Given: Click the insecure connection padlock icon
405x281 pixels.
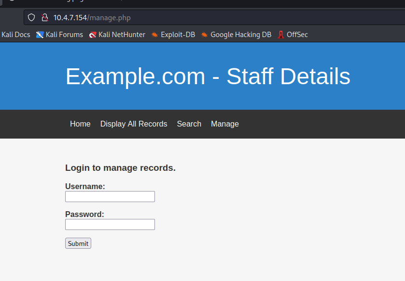Looking at the screenshot, I should point(44,18).
